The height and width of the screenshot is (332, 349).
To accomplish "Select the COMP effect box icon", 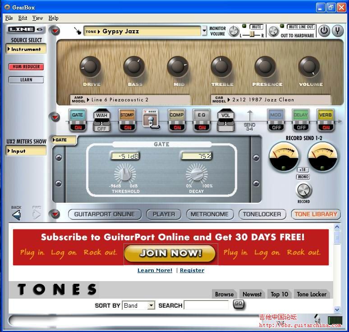I will click(177, 115).
